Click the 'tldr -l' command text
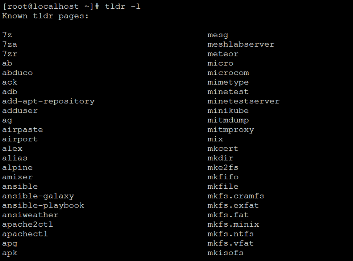This screenshot has height=261, width=353. tap(123, 6)
